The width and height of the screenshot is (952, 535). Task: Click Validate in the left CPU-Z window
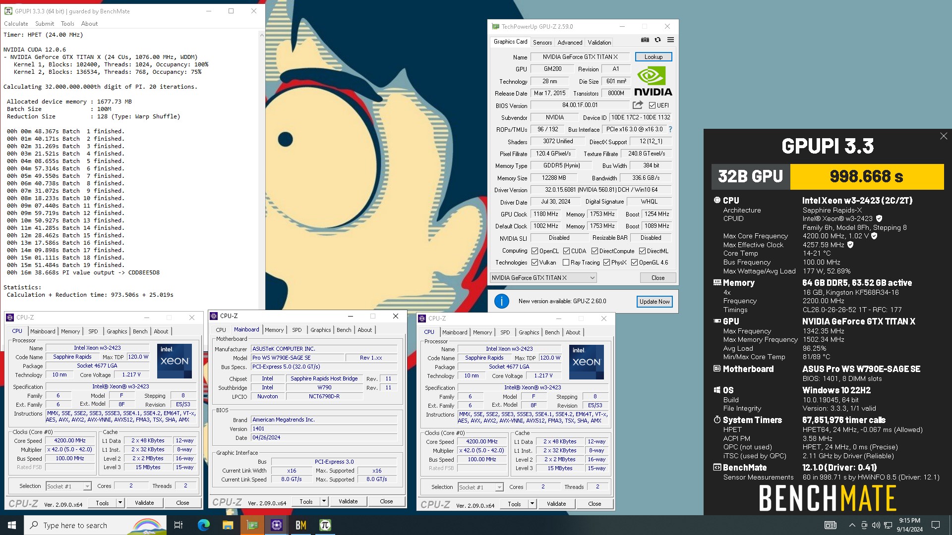(144, 503)
